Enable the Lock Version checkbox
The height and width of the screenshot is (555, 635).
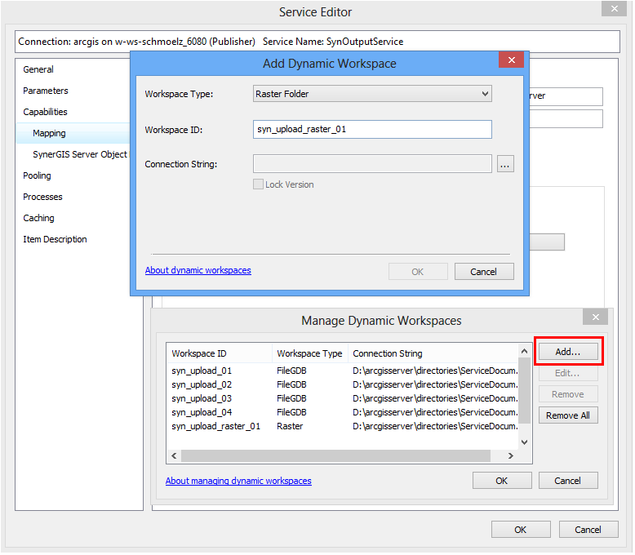[260, 184]
